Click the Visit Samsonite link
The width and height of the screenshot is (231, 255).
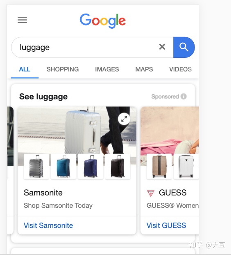[48, 225]
